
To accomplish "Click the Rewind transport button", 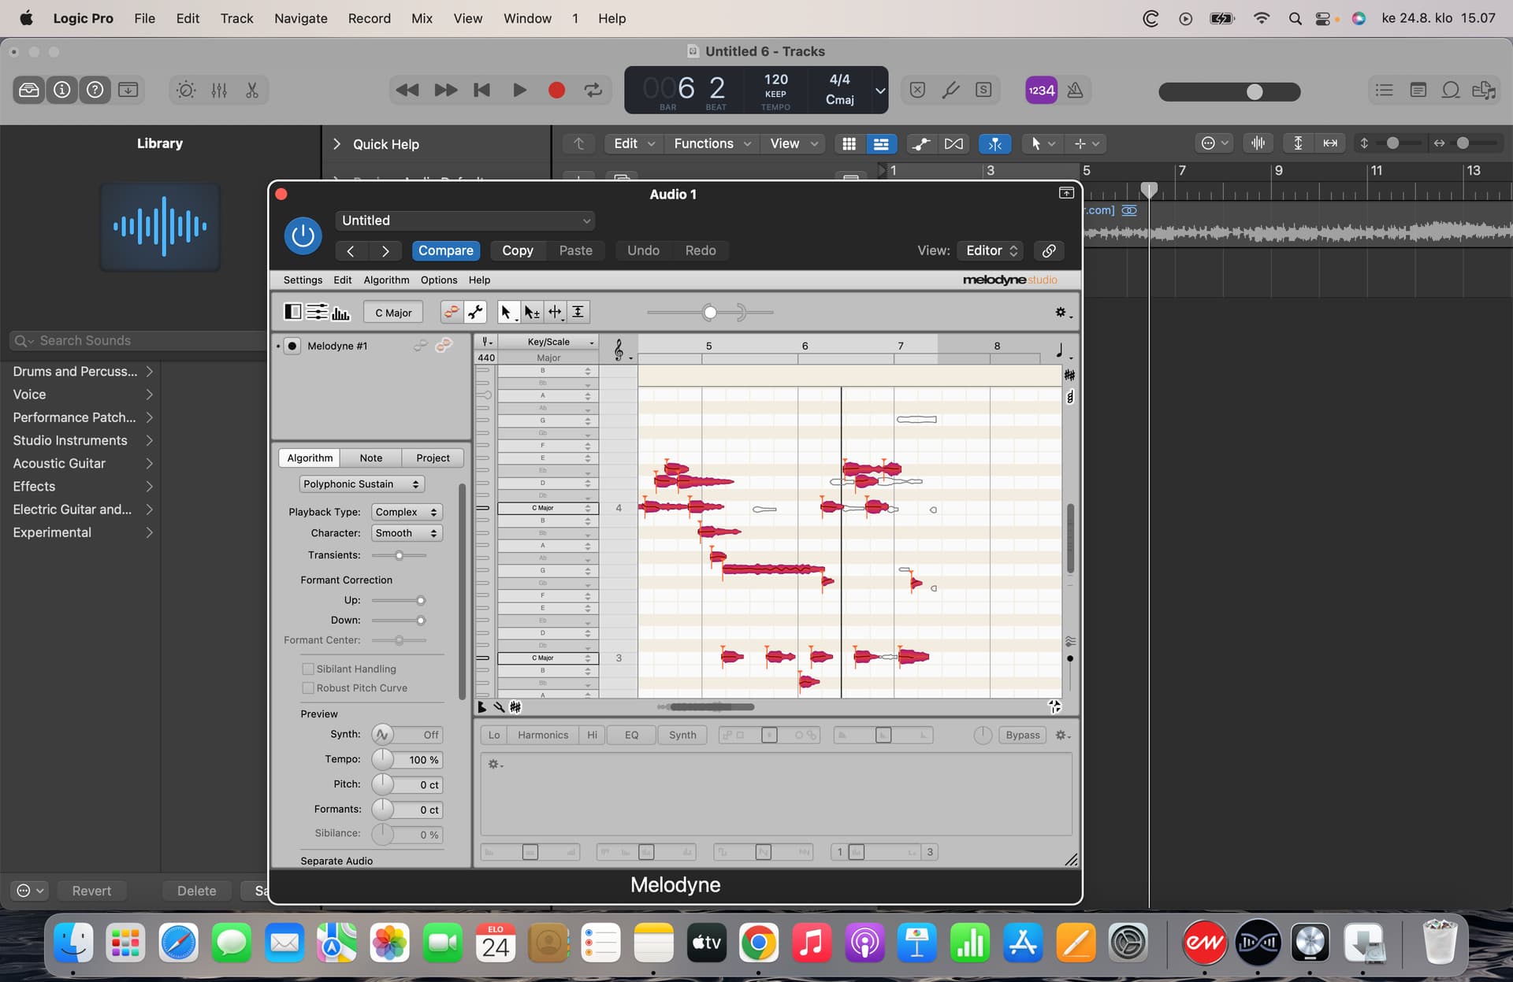I will coord(407,90).
